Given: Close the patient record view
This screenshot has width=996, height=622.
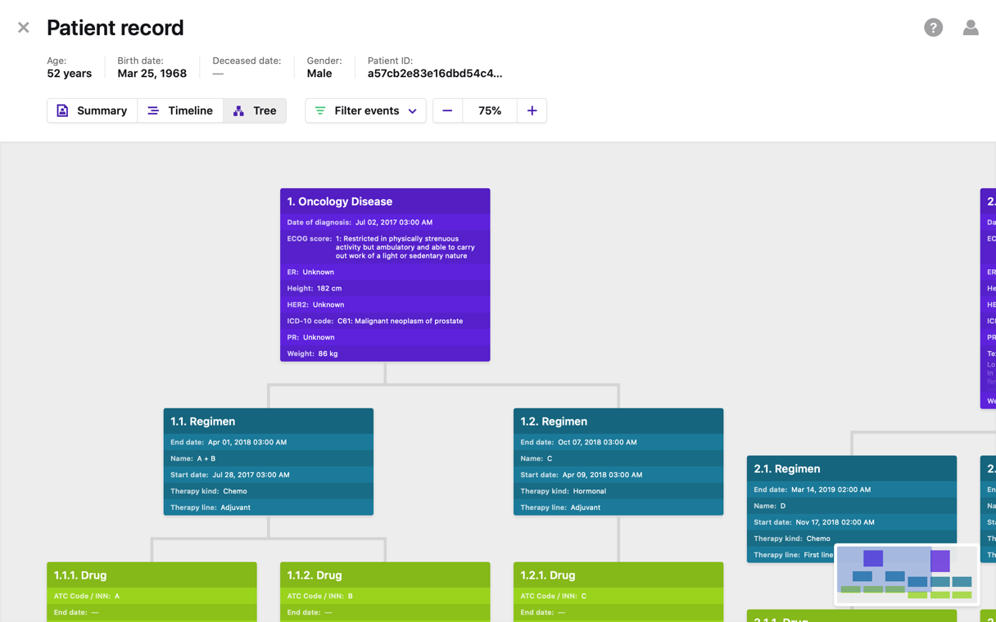Looking at the screenshot, I should point(24,28).
